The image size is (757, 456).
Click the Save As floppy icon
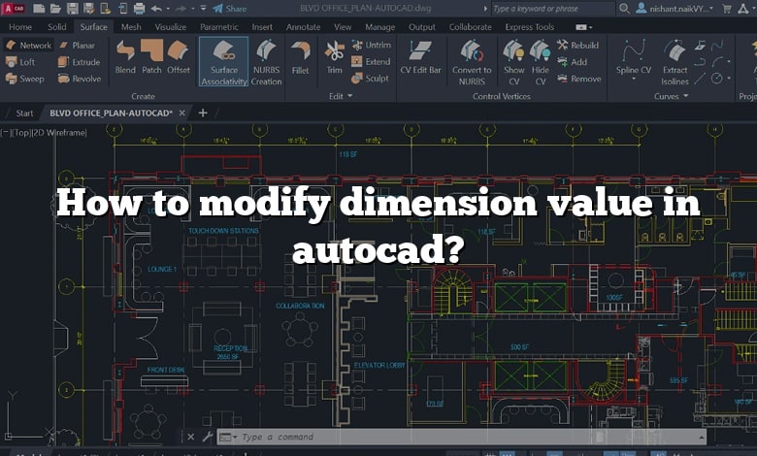pyautogui.click(x=88, y=8)
